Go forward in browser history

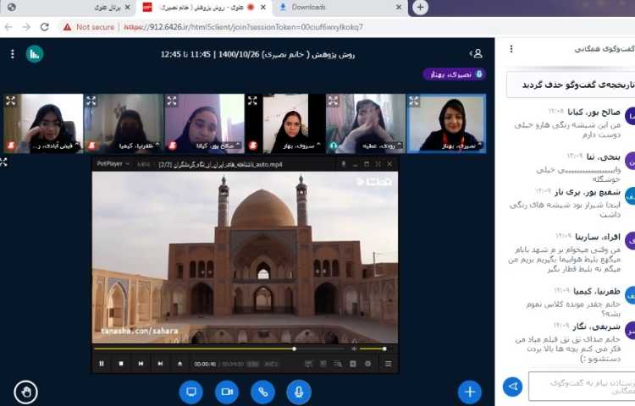coord(26,27)
